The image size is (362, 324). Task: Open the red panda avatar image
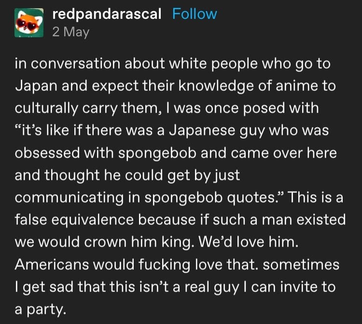coord(29,23)
